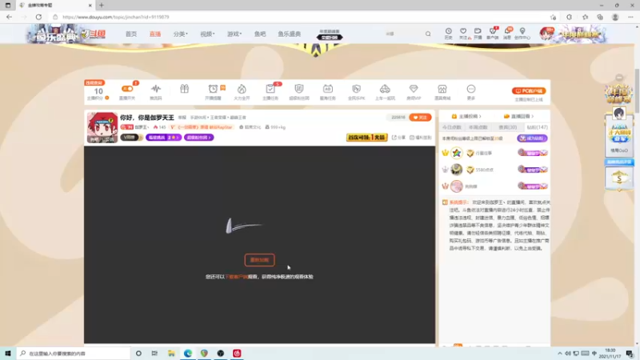Viewport: 640px width, 360px height.
Task: Click the 分享 share icon
Action: pos(398,138)
